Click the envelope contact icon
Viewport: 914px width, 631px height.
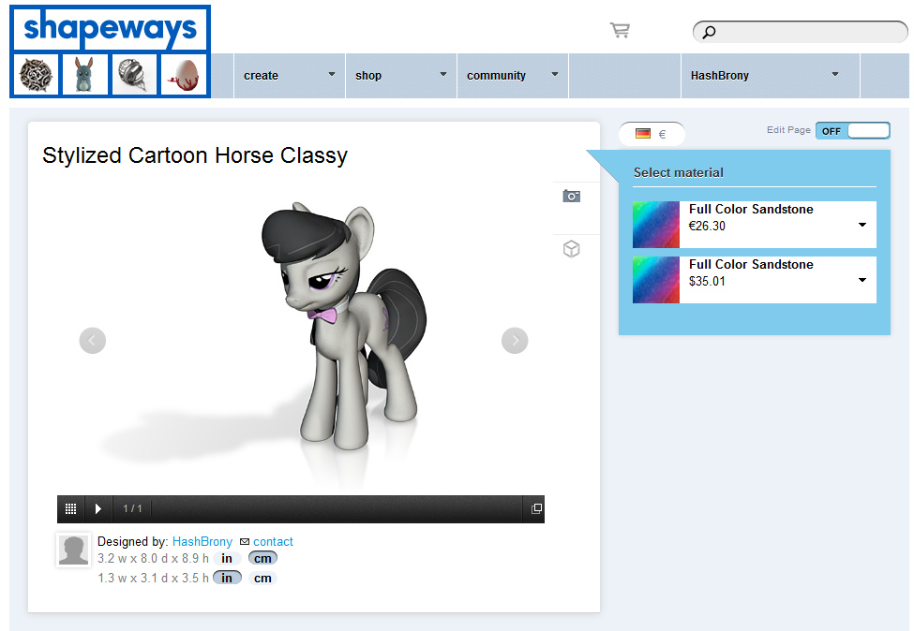(245, 542)
